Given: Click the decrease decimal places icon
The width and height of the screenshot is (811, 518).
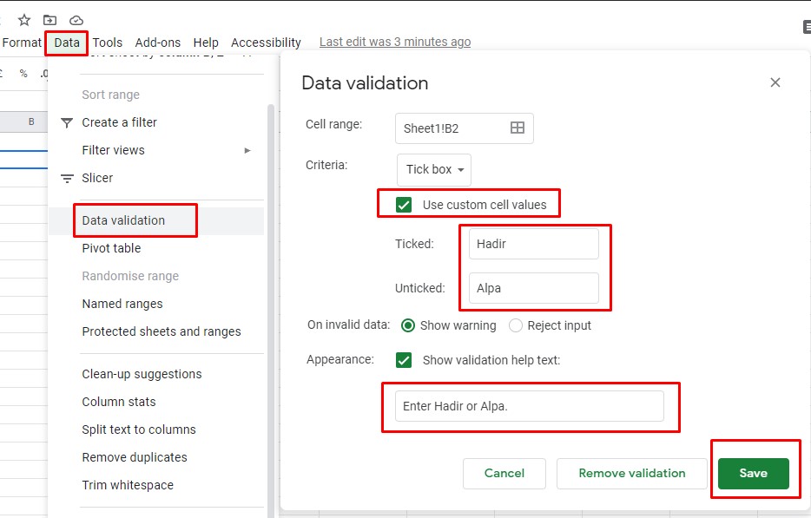Looking at the screenshot, I should pyautogui.click(x=43, y=73).
